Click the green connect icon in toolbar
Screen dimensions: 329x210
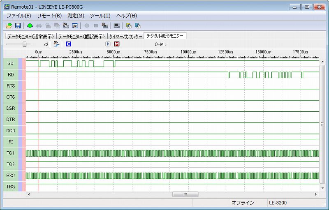[x=30, y=25]
